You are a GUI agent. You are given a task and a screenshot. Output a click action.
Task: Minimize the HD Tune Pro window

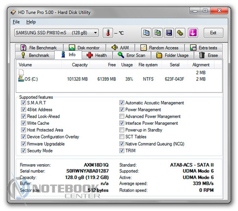pyautogui.click(x=195, y=10)
